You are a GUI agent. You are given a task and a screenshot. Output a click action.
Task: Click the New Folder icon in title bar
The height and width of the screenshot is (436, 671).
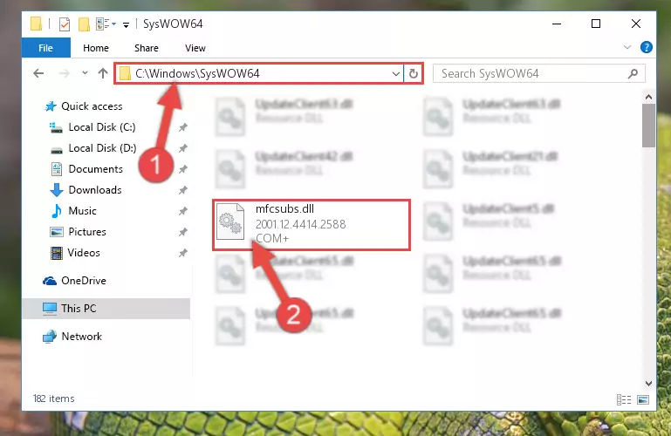[x=84, y=24]
